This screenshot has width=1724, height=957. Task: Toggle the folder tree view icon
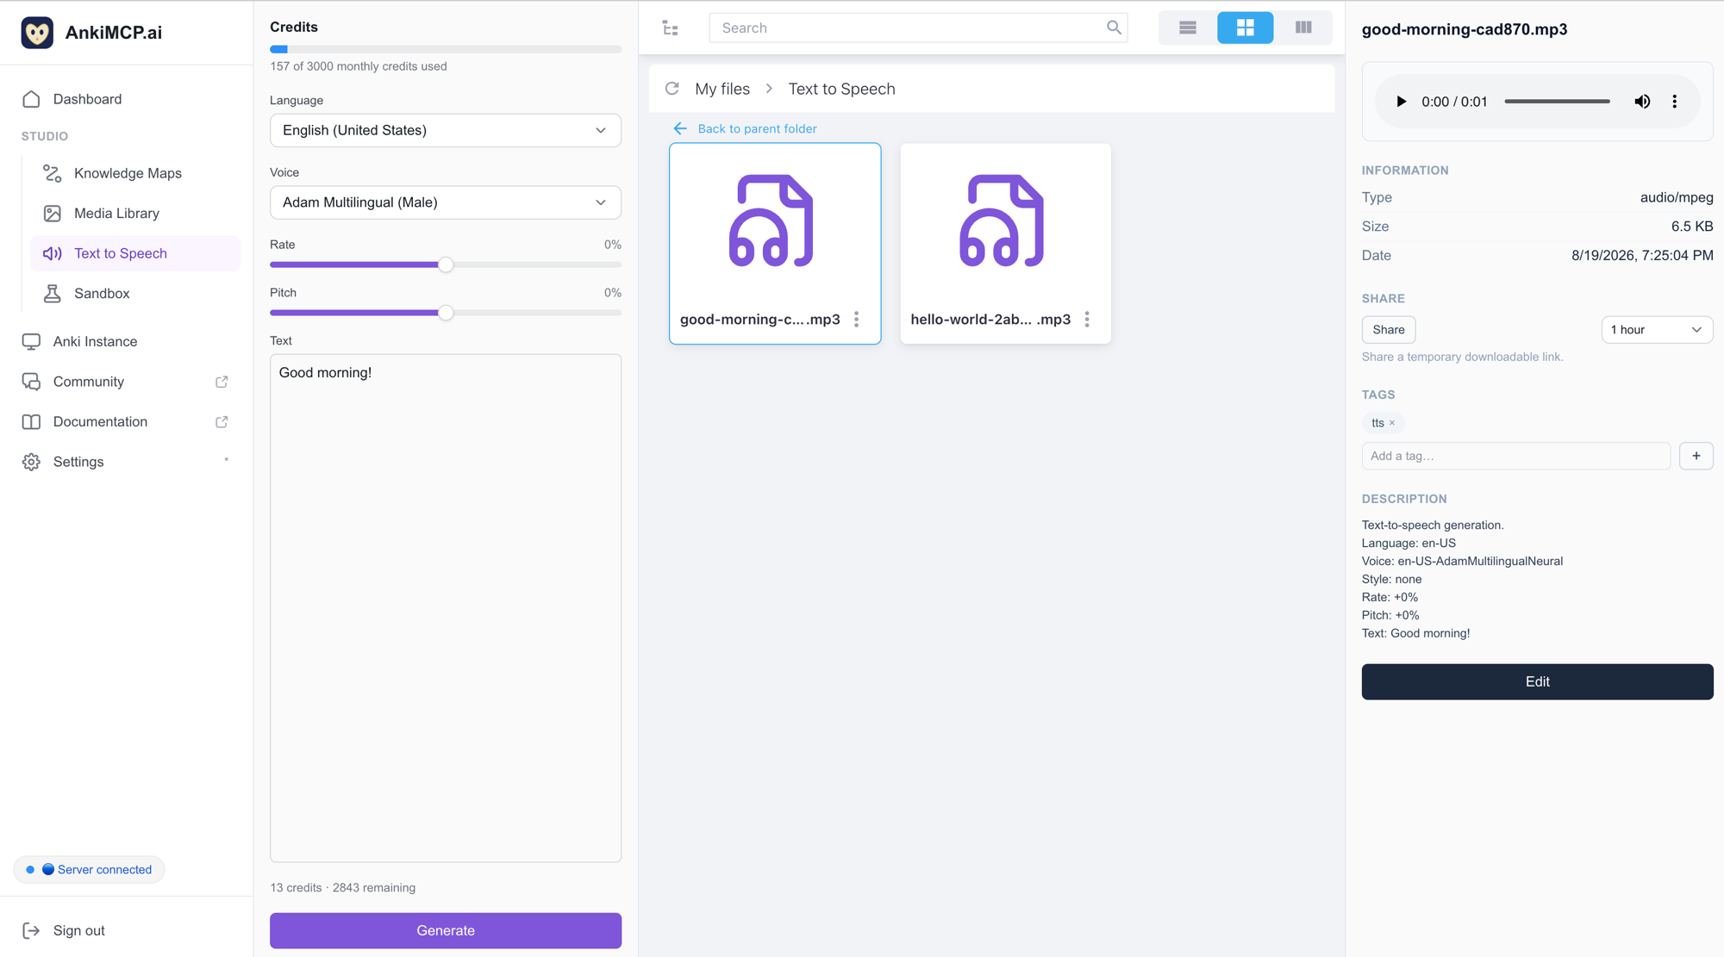pos(670,28)
